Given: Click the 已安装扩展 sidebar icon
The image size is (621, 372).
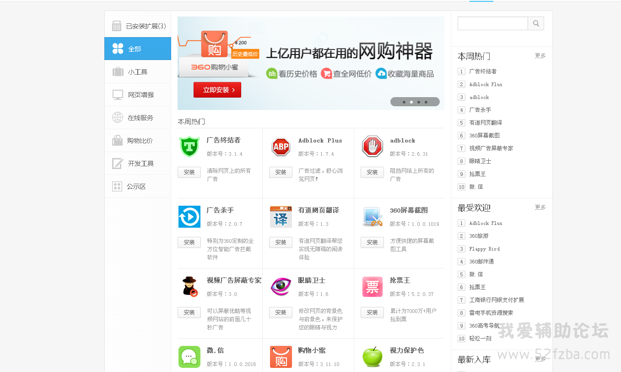Looking at the screenshot, I should (117, 26).
